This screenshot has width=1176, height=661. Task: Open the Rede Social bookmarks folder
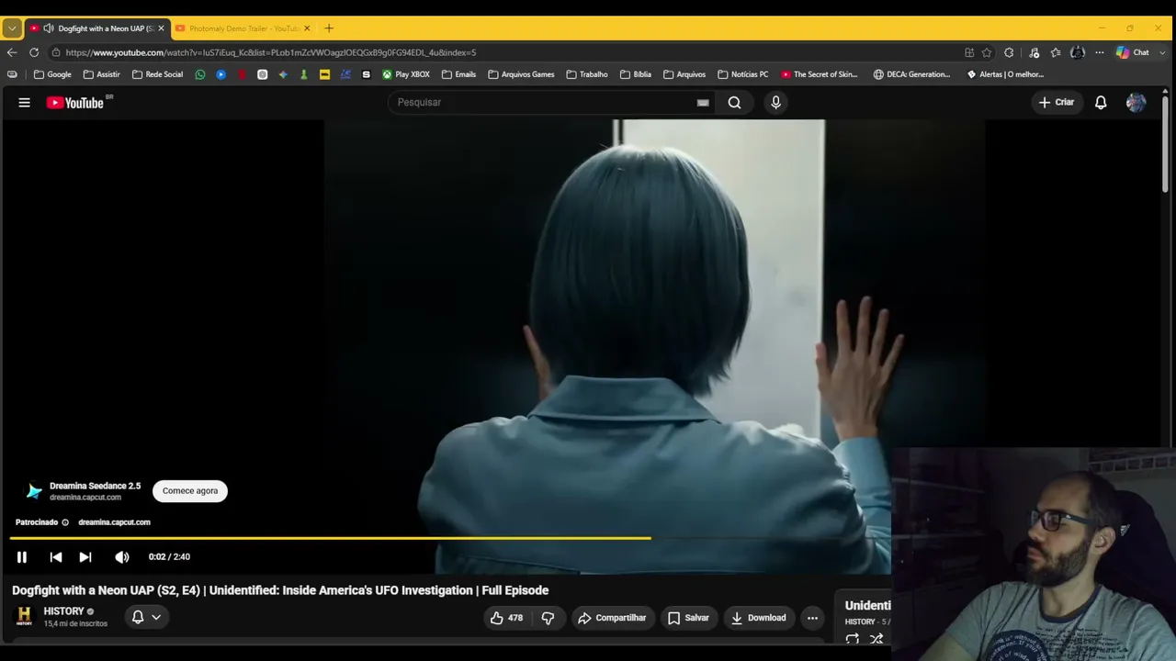(157, 74)
